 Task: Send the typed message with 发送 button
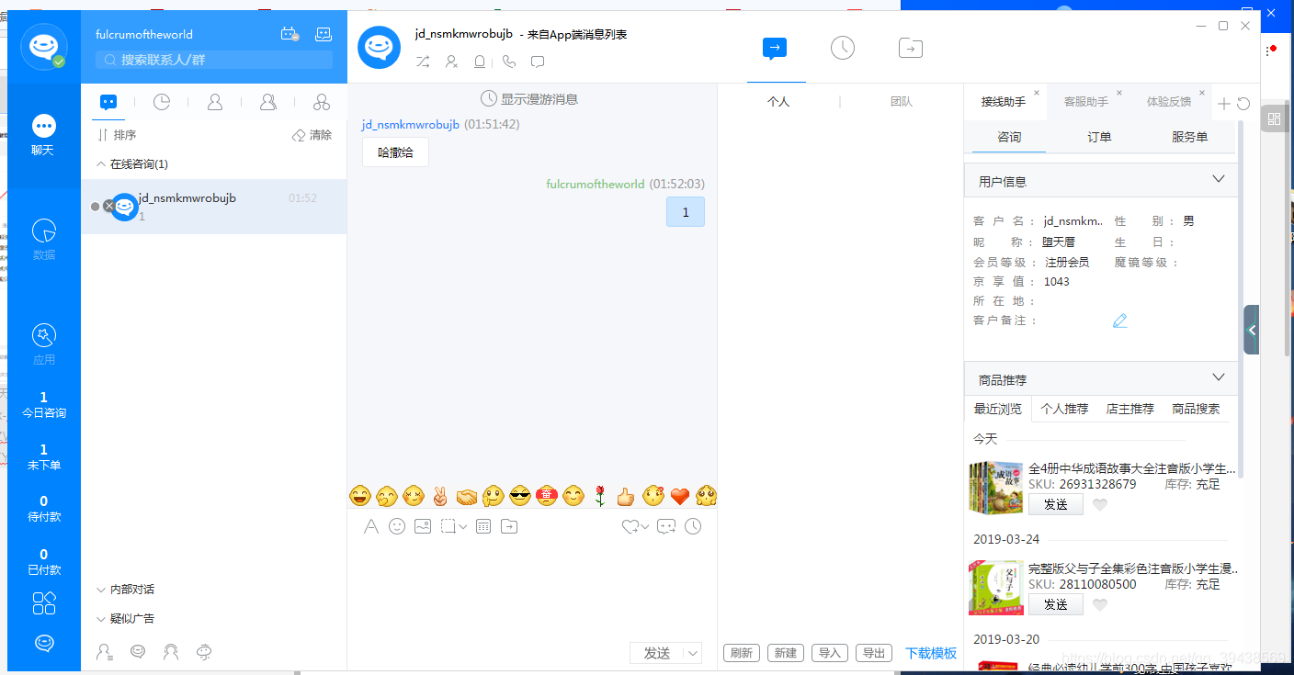(657, 653)
